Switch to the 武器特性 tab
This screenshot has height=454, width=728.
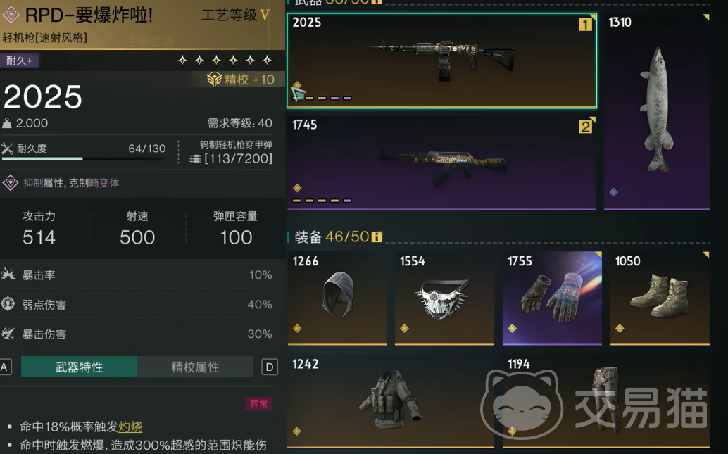coord(79,367)
